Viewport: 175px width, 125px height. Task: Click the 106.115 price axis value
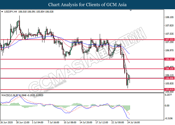click(x=169, y=75)
